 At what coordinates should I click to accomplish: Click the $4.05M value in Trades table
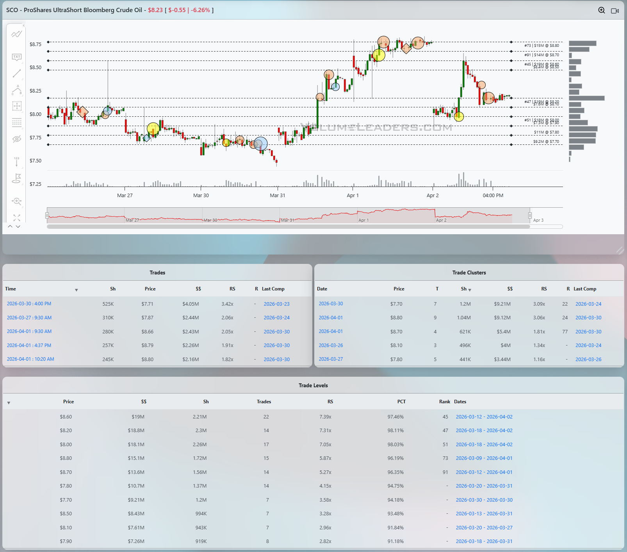point(191,304)
